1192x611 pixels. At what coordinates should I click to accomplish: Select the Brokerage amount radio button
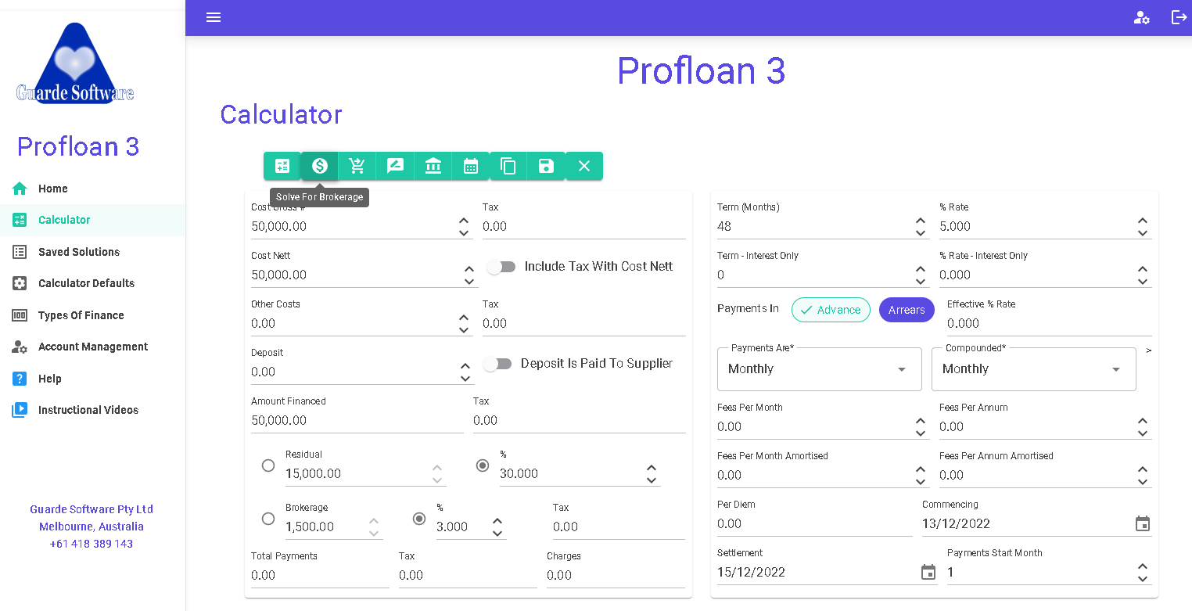click(268, 519)
